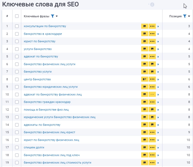Click the first yellow icon for банкротство в краснодаре
This screenshot has width=193, height=167.
click(x=145, y=34)
